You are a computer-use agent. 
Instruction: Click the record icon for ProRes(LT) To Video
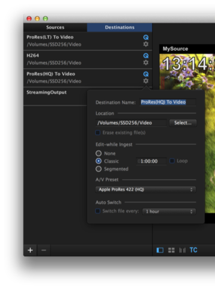click(x=146, y=37)
